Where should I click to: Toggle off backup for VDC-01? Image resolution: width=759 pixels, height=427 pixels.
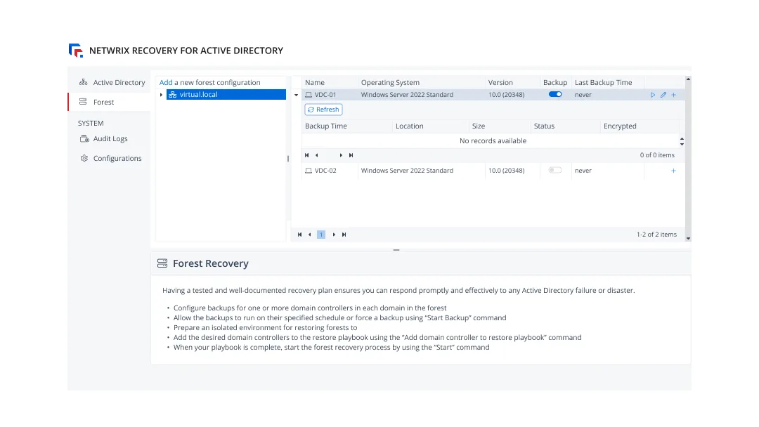point(555,94)
